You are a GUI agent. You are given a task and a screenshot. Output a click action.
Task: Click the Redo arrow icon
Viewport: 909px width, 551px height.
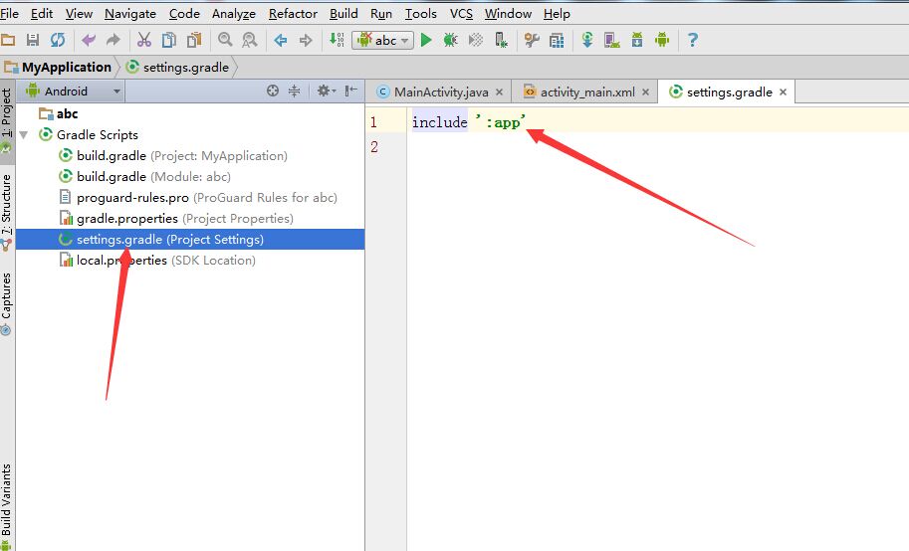pyautogui.click(x=114, y=40)
